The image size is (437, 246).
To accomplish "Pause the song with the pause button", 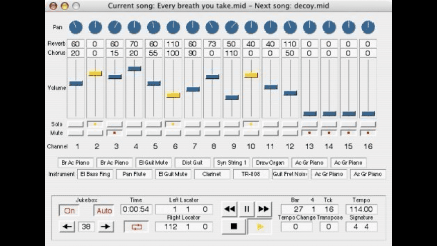I will 247,209.
